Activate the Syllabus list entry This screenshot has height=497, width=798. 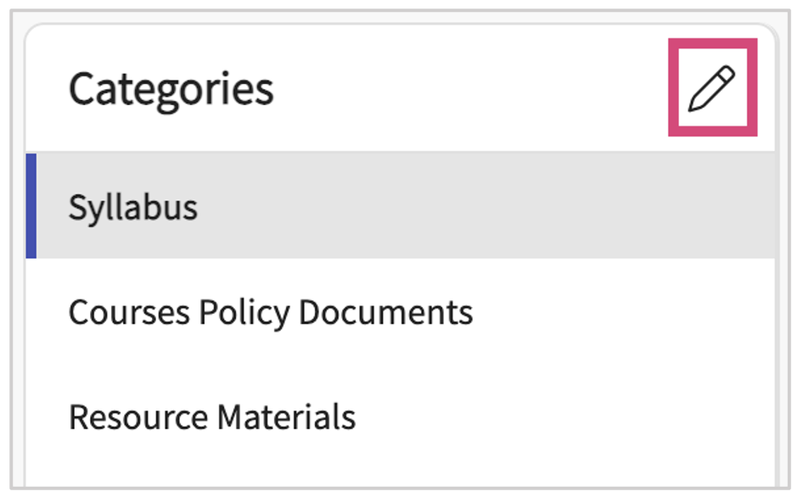click(133, 208)
